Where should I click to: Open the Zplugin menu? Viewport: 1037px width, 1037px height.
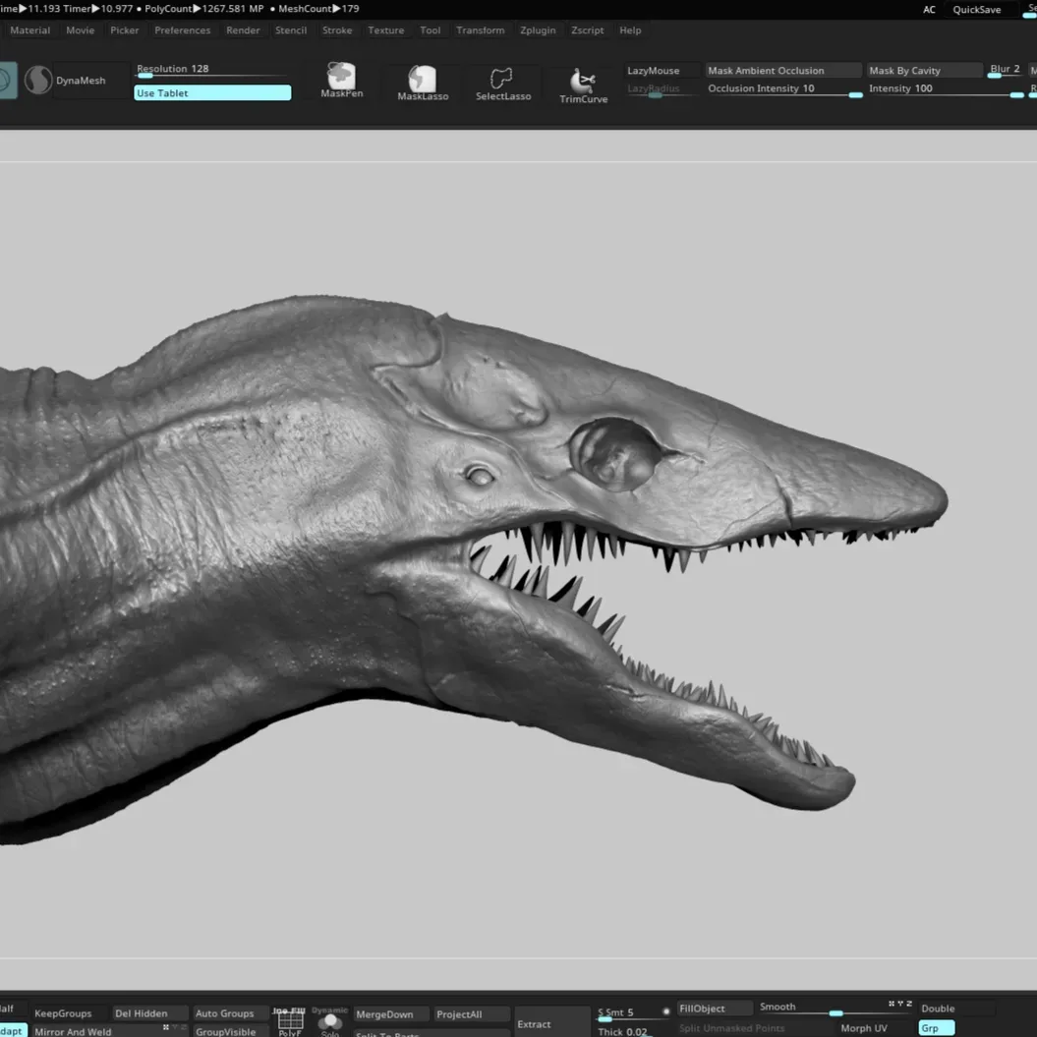tap(538, 30)
